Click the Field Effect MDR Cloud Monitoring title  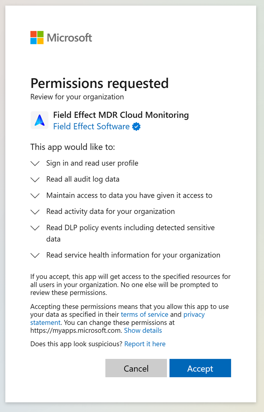[121, 115]
